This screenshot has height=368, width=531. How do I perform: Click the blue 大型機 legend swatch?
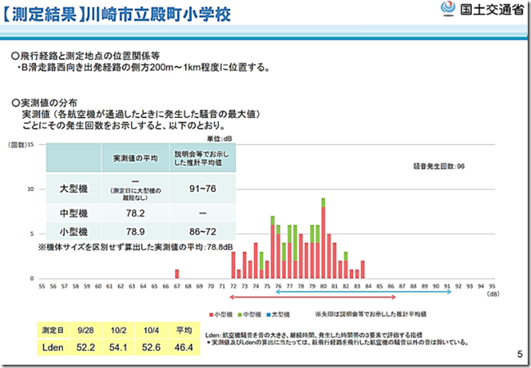269,316
